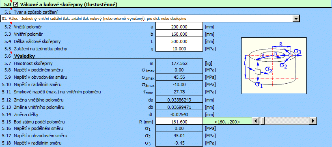
Task: Click the load per unit area q field
Action: pos(179,49)
